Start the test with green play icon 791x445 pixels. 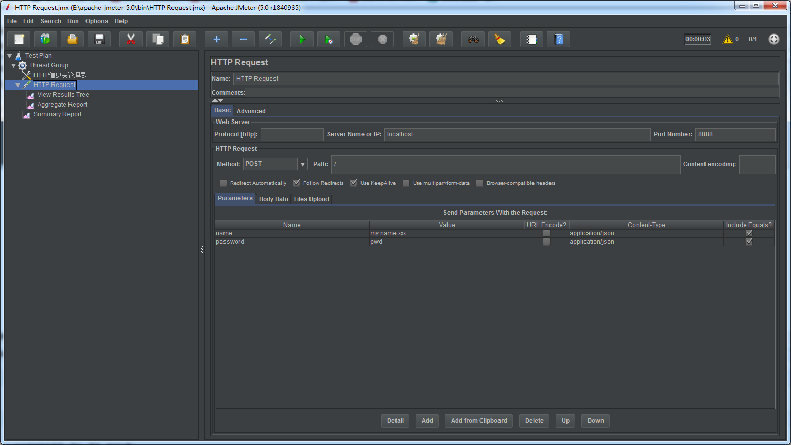(x=302, y=39)
